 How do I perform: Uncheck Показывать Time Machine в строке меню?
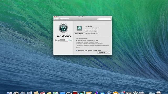coord(77,50)
